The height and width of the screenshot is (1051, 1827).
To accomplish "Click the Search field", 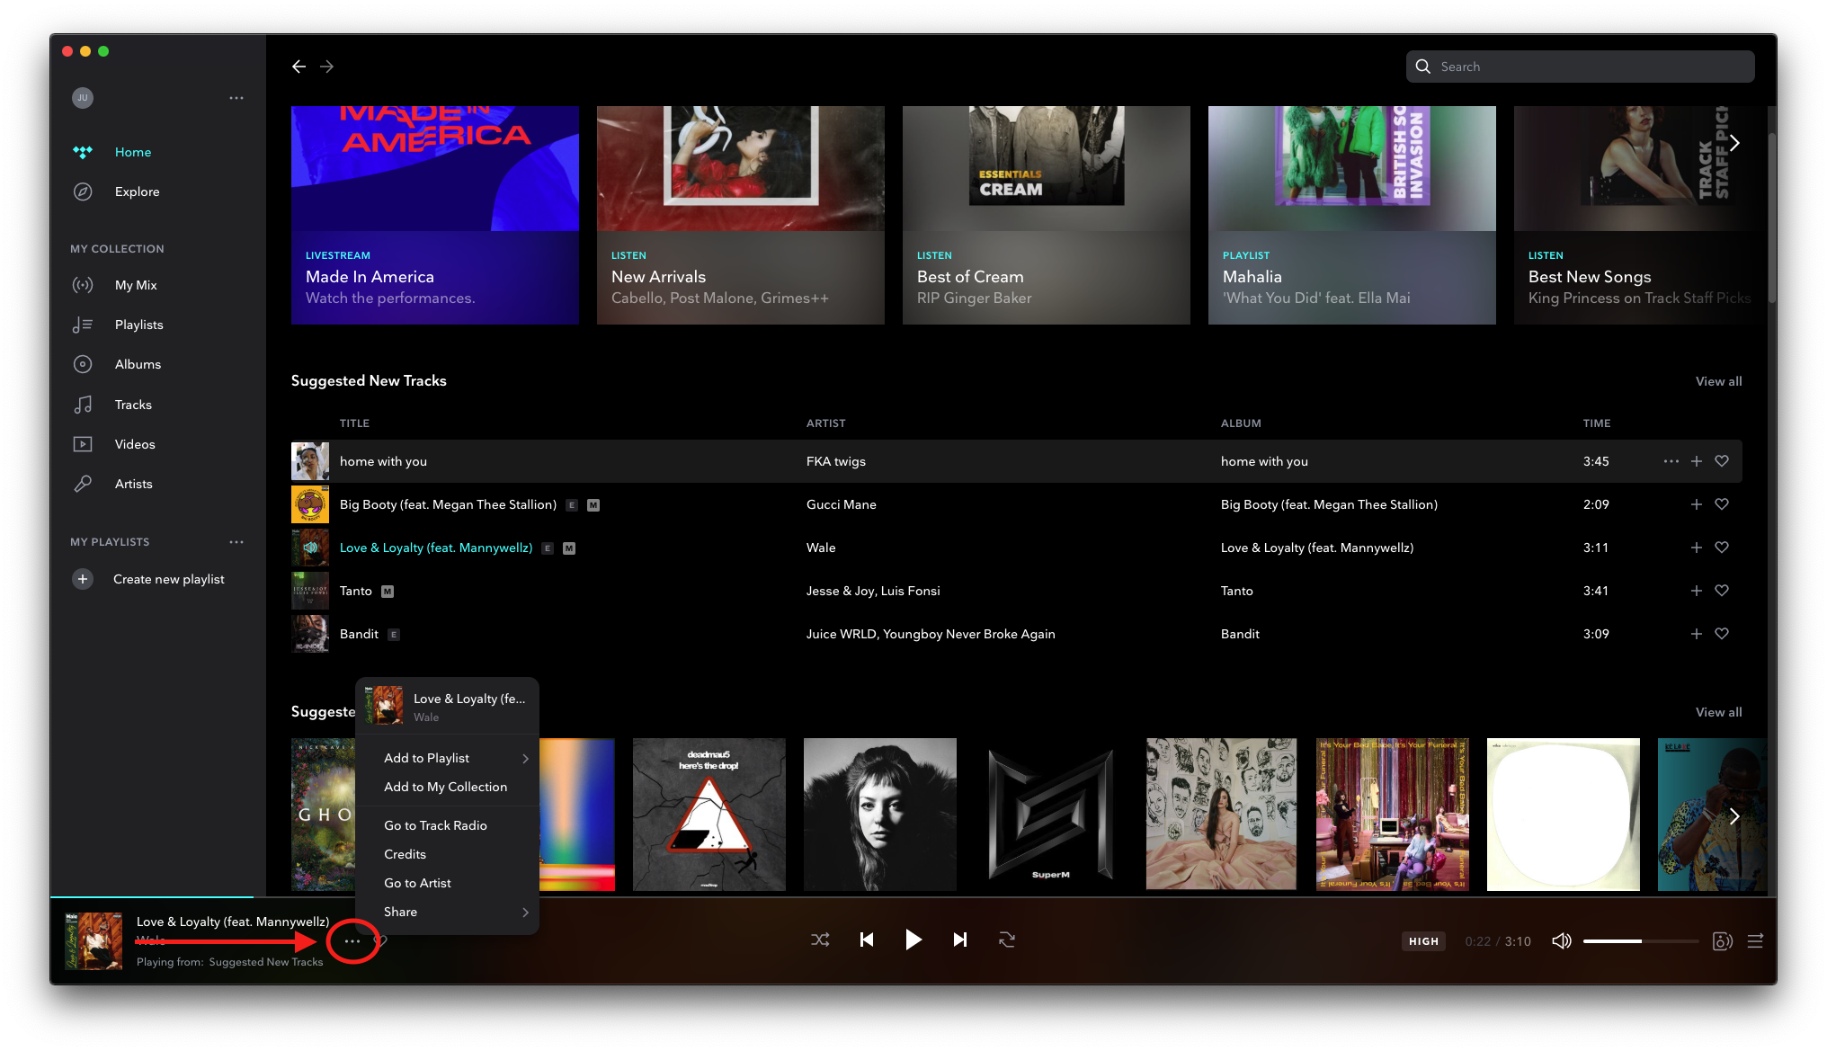I will (x=1581, y=67).
